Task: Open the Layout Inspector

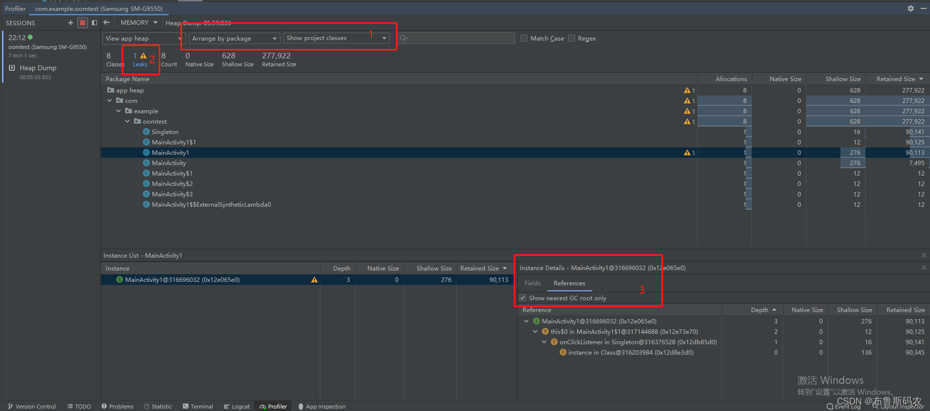Action: tap(898, 407)
